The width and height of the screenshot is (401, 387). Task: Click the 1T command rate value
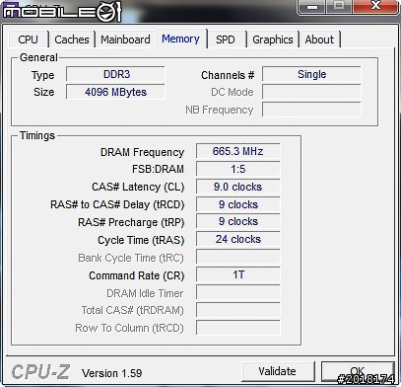(238, 274)
